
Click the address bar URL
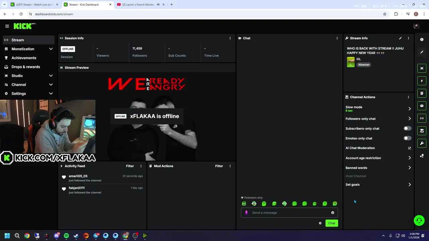54,14
